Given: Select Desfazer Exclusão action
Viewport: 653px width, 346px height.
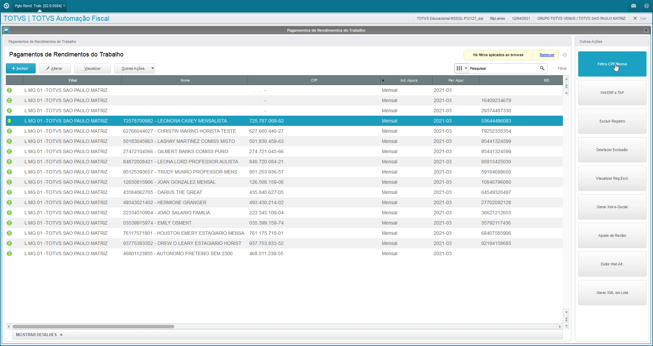Looking at the screenshot, I should coord(612,150).
